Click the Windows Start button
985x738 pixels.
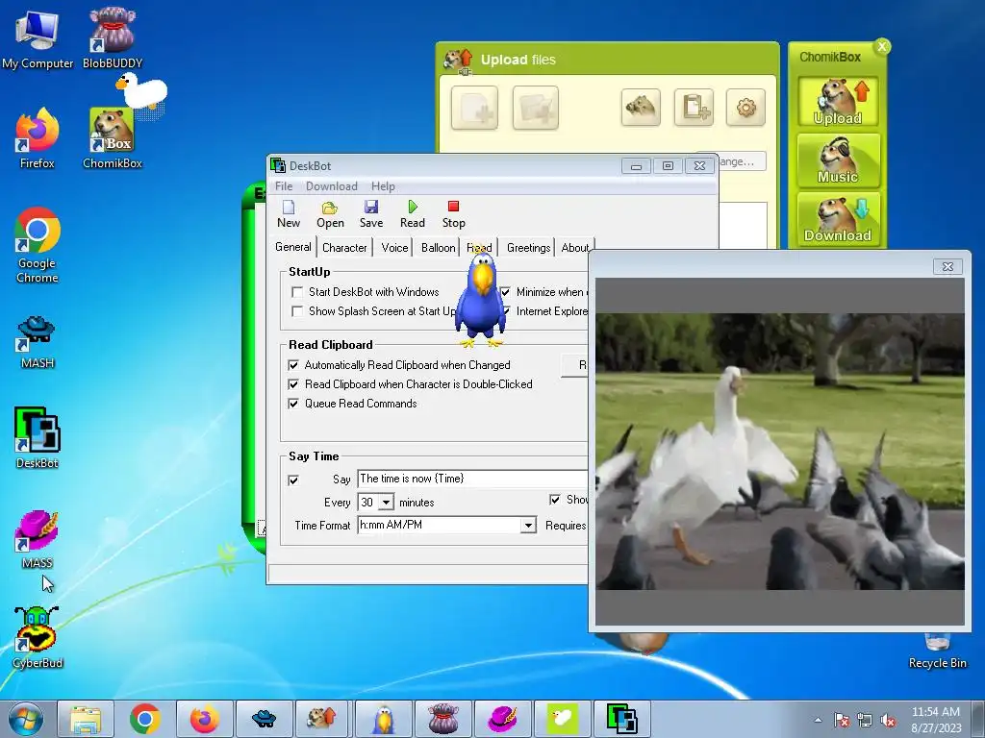pyautogui.click(x=26, y=719)
